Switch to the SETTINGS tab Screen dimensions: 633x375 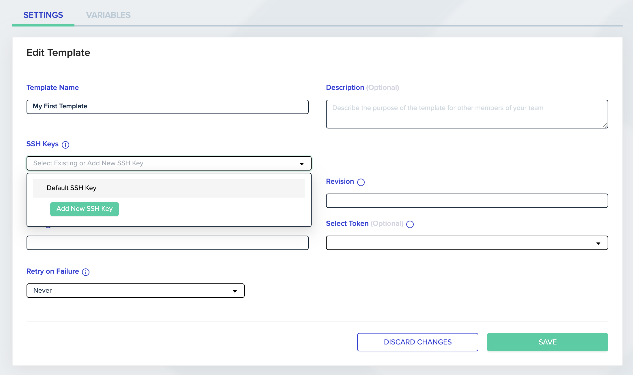pos(43,15)
